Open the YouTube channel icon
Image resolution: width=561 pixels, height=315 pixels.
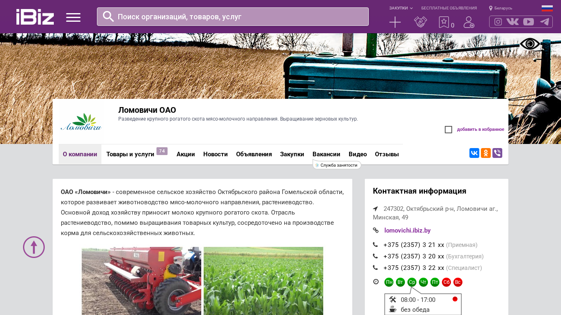529,22
